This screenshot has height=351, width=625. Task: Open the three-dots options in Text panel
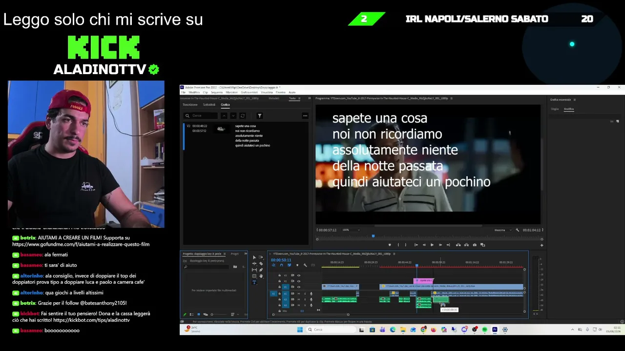(x=305, y=116)
